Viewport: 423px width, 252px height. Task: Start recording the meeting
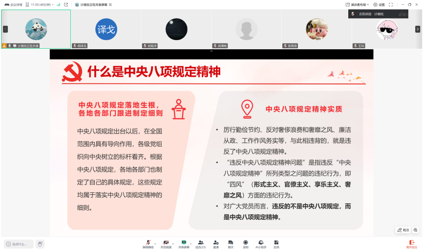(x=246, y=243)
